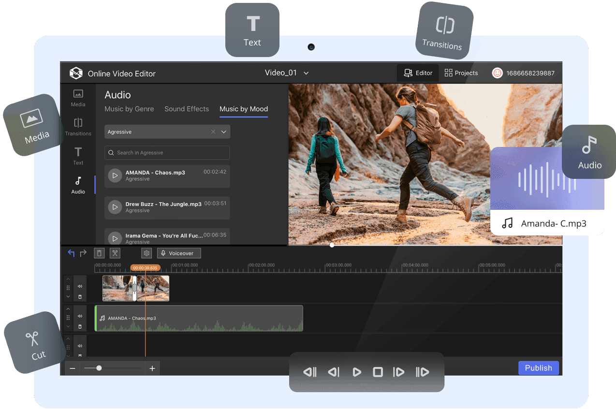The width and height of the screenshot is (616, 409).
Task: Switch to the Projects view
Action: (x=460, y=73)
